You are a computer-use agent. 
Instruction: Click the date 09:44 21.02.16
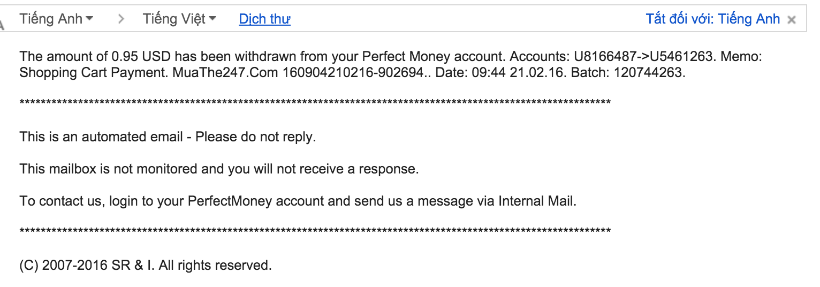(518, 72)
